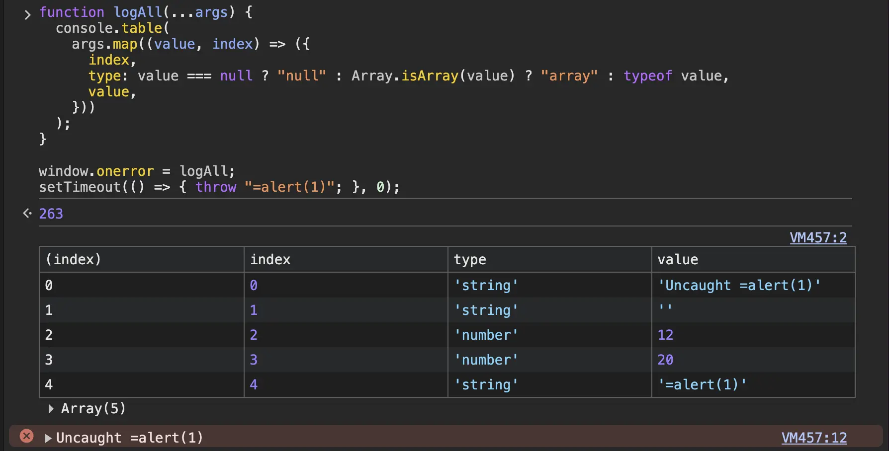The height and width of the screenshot is (451, 889).
Task: Select the 'Uncaught =alert(1)' value cell
Action: click(x=753, y=285)
